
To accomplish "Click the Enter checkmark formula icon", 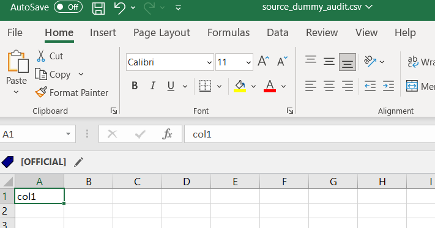I will (140, 134).
